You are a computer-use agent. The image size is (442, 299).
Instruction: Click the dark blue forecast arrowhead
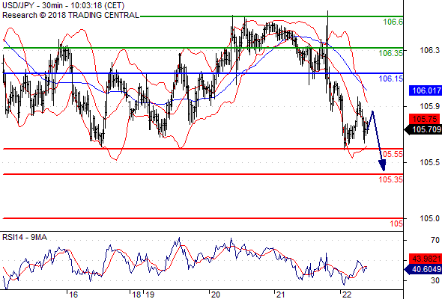(x=382, y=165)
